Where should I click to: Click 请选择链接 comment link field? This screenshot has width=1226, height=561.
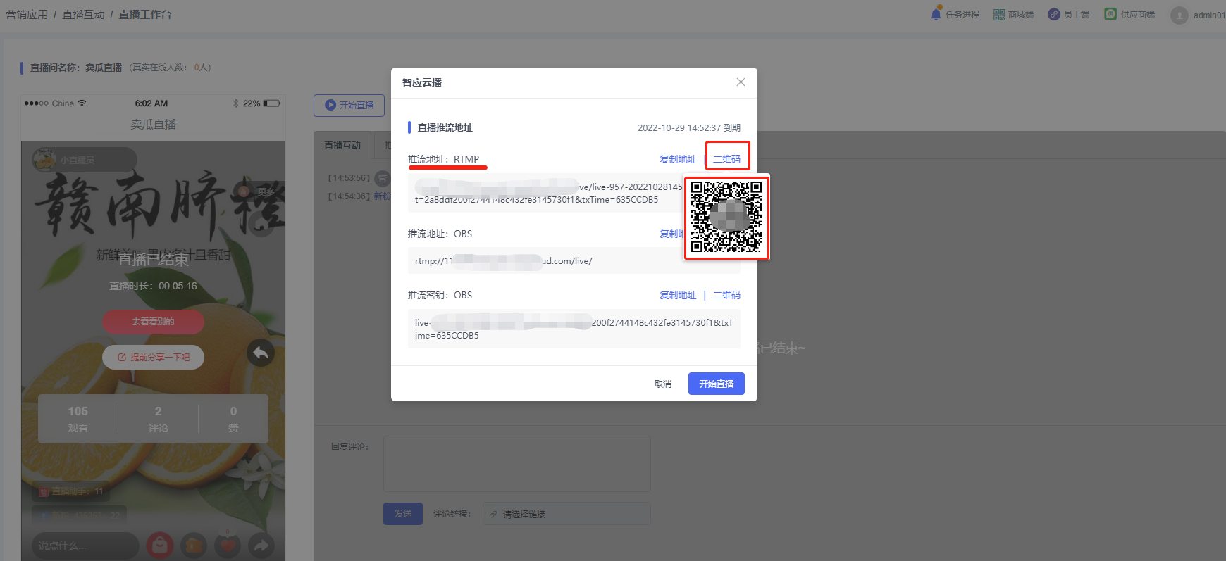pos(566,514)
